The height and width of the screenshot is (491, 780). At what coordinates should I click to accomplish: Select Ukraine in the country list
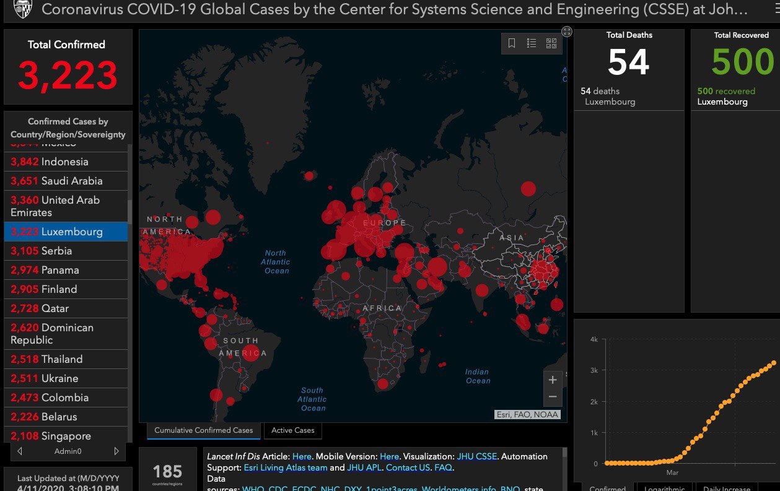click(x=66, y=378)
